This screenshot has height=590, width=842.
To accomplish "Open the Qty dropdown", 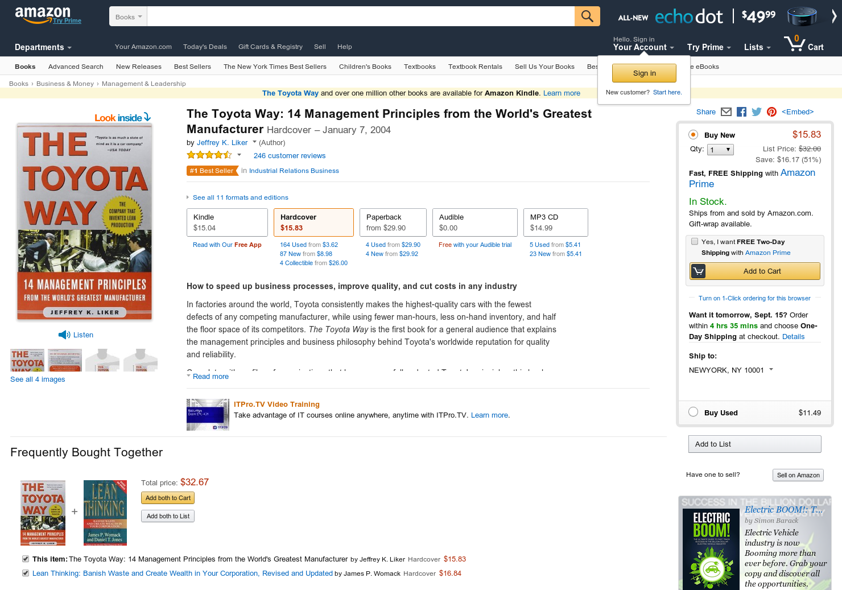I will [x=720, y=150].
